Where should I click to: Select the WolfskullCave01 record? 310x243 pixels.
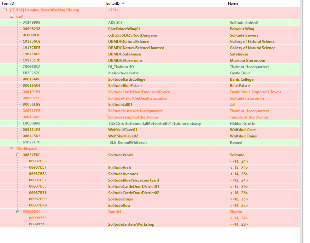150,130
